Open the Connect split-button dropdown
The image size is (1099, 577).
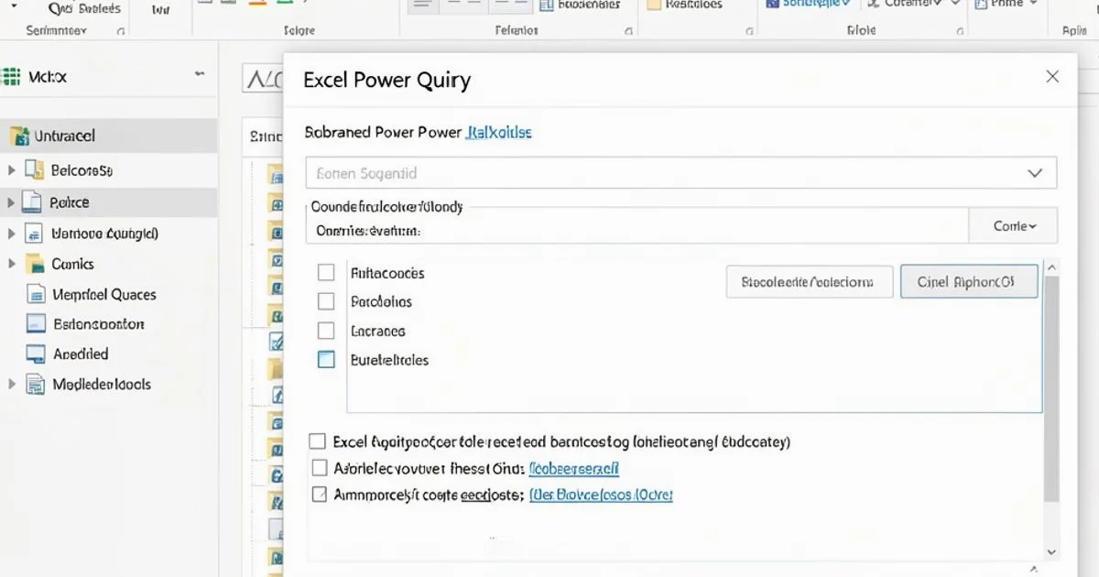(1013, 225)
